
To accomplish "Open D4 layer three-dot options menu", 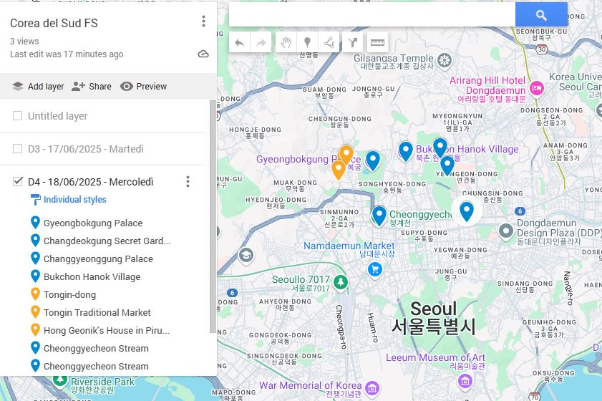I will (x=188, y=182).
